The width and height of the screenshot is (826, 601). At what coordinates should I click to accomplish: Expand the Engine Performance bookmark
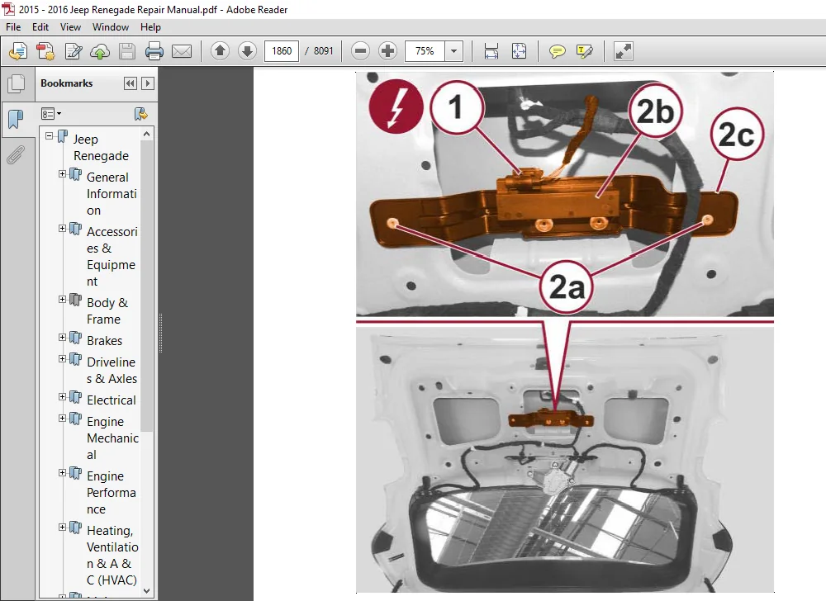click(62, 472)
